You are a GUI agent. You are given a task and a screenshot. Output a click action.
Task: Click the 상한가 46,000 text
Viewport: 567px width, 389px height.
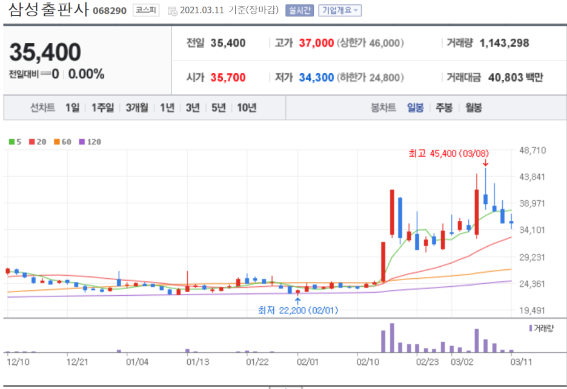click(370, 43)
